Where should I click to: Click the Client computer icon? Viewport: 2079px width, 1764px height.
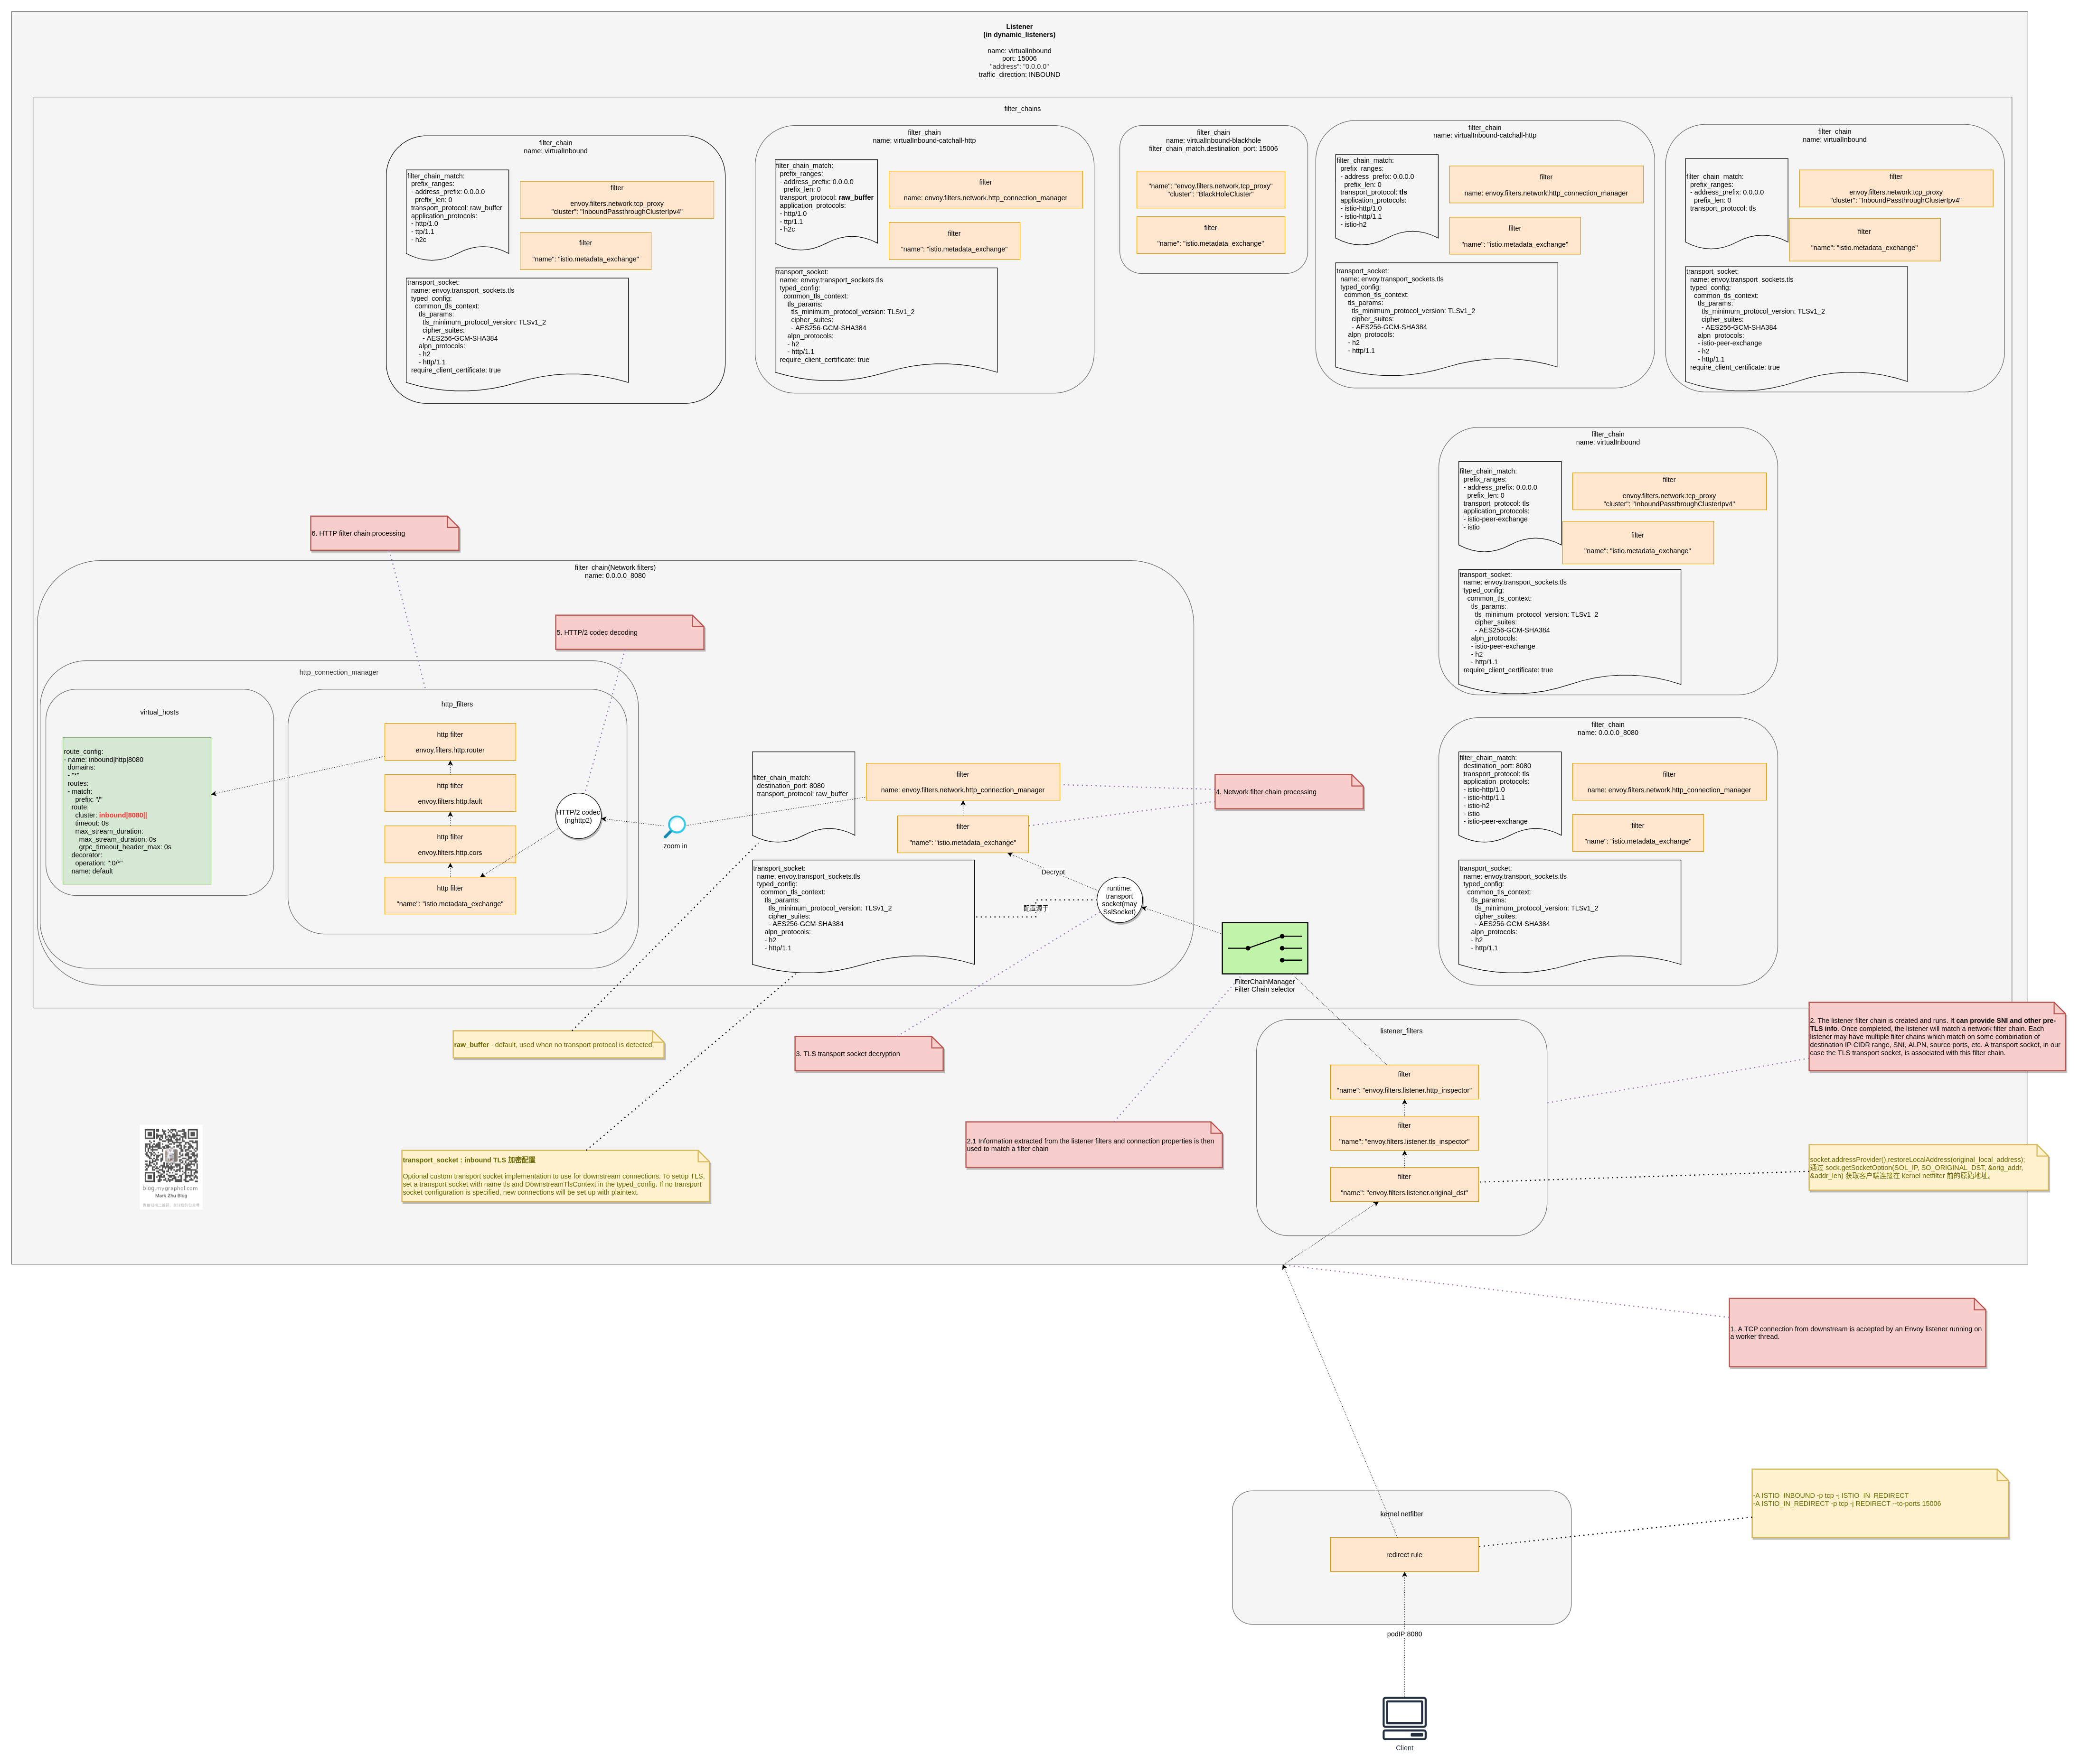[1404, 1718]
